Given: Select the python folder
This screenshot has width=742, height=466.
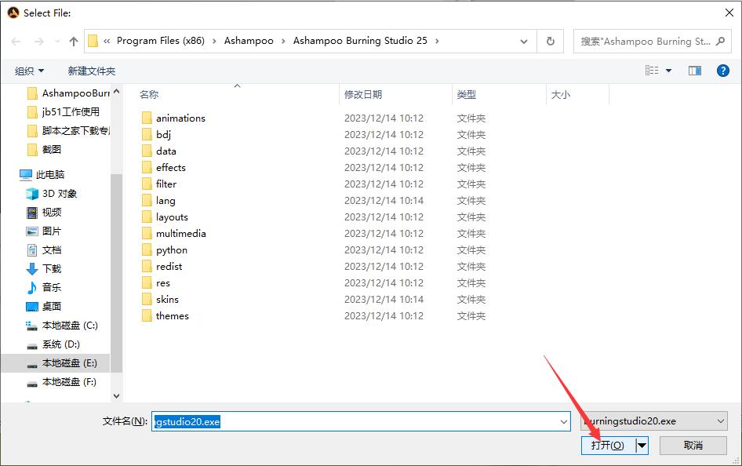Looking at the screenshot, I should (165, 249).
